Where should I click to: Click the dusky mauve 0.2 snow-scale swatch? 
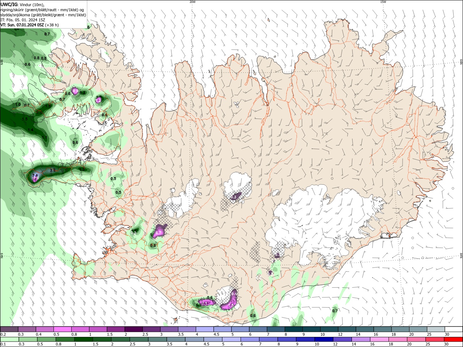click(x=9, y=329)
